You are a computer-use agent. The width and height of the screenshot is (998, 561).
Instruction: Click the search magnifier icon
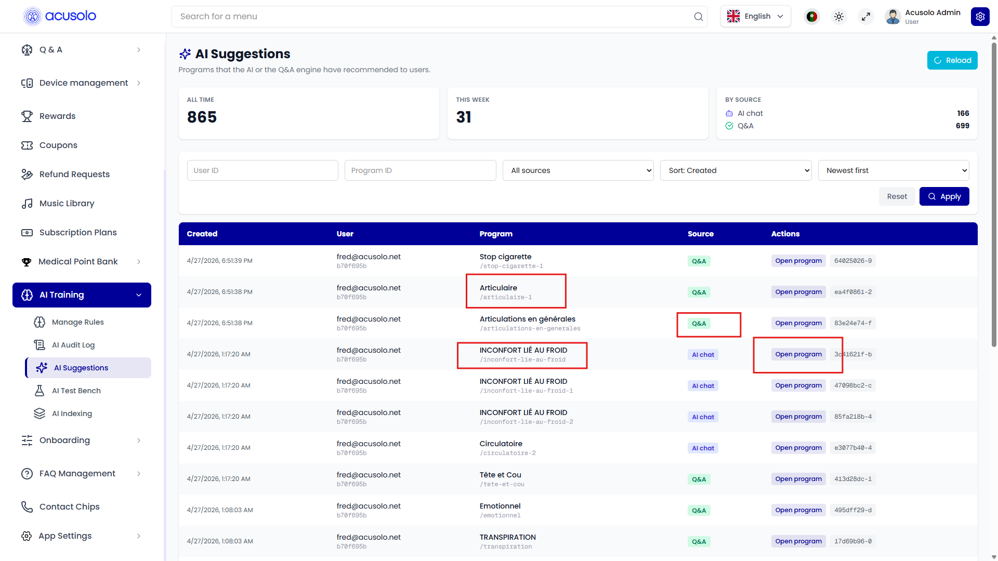(x=698, y=17)
